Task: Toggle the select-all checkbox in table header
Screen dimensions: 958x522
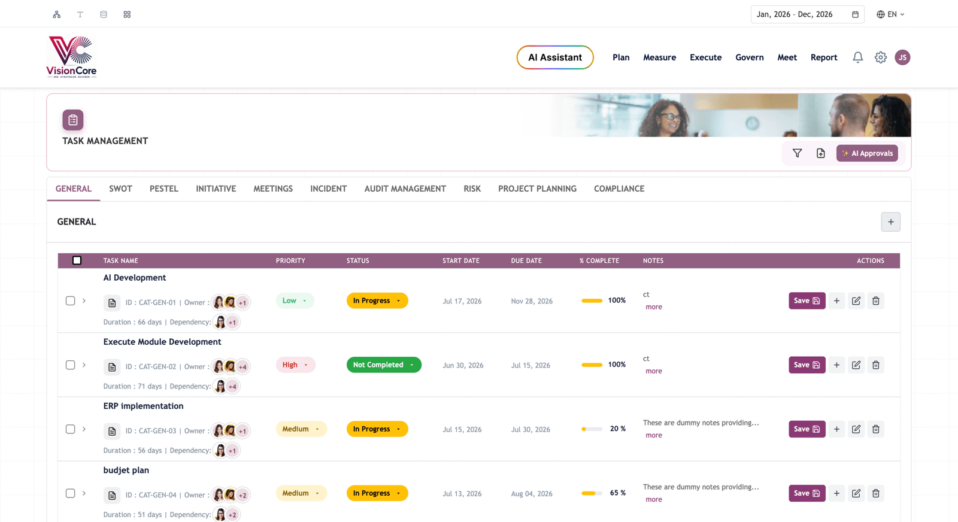Action: pyautogui.click(x=77, y=260)
